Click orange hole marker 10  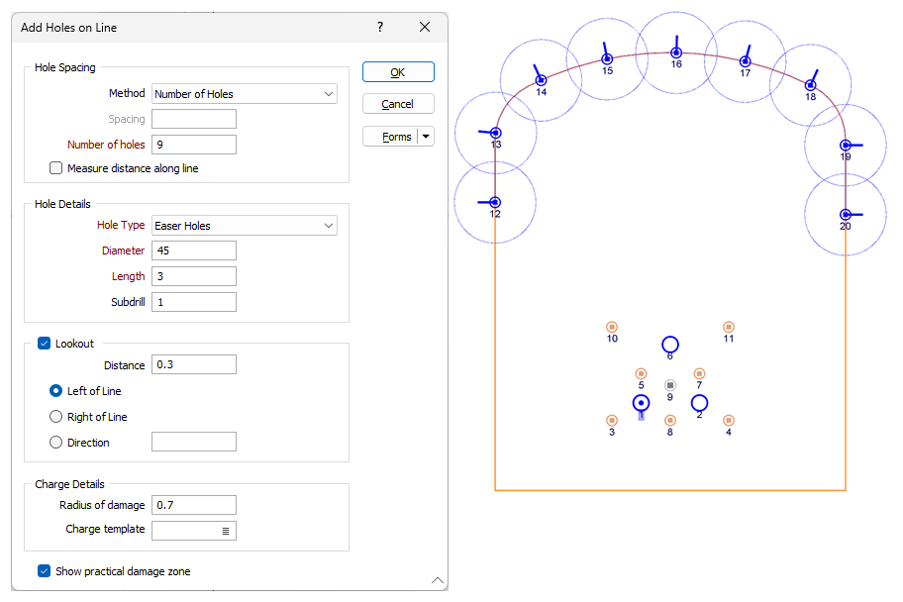[612, 327]
